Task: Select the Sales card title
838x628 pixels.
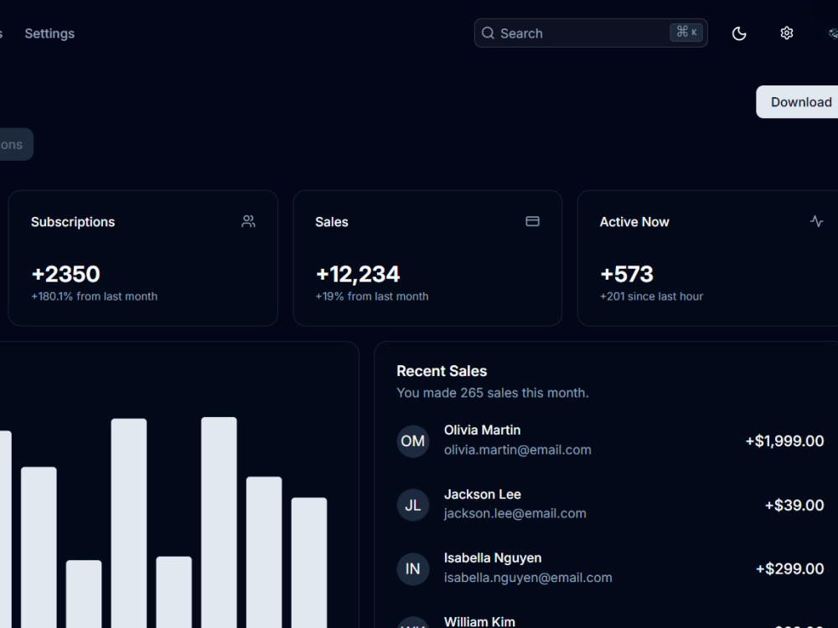Action: point(331,222)
